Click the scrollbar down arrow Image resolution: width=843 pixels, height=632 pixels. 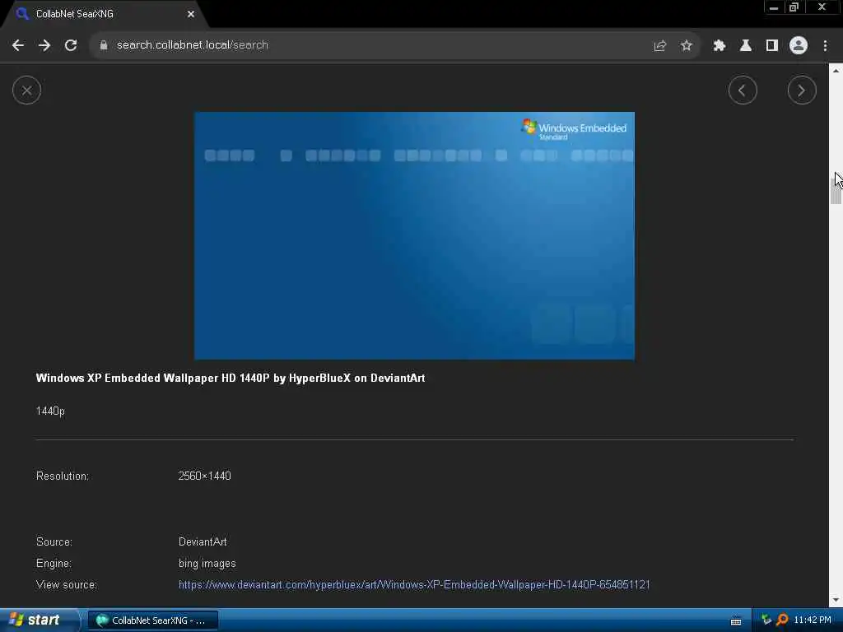pos(836,600)
